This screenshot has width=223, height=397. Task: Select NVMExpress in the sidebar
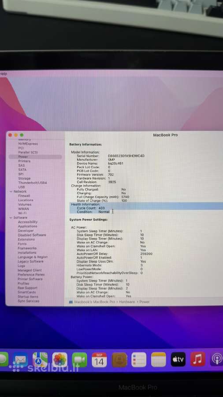pos(28,143)
